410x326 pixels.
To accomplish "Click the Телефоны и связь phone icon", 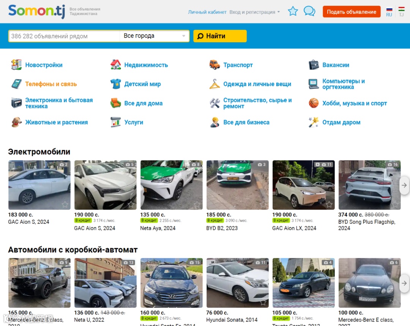I will 16,84.
